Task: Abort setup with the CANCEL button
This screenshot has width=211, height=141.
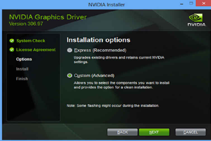Action: point(190,132)
